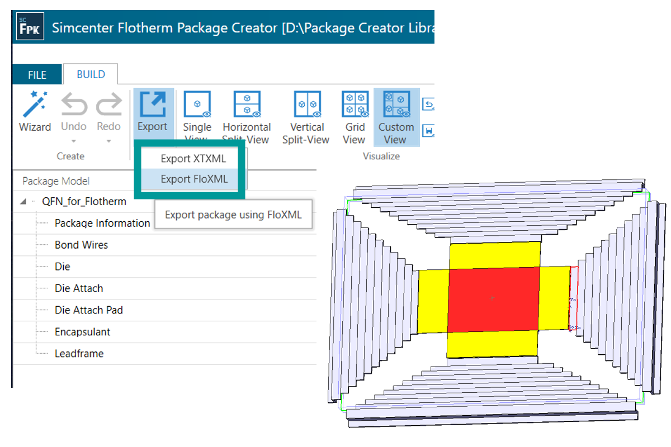671x447 pixels.
Task: Choose Export XTXML from the menu
Action: click(x=192, y=158)
